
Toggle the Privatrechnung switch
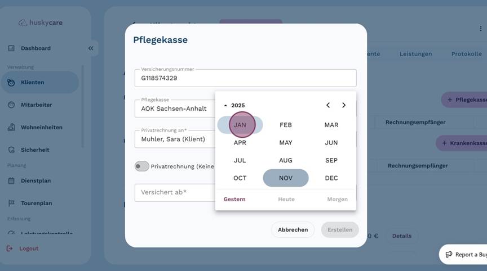point(141,166)
